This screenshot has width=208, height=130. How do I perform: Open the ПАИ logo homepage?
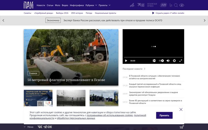(28, 5)
